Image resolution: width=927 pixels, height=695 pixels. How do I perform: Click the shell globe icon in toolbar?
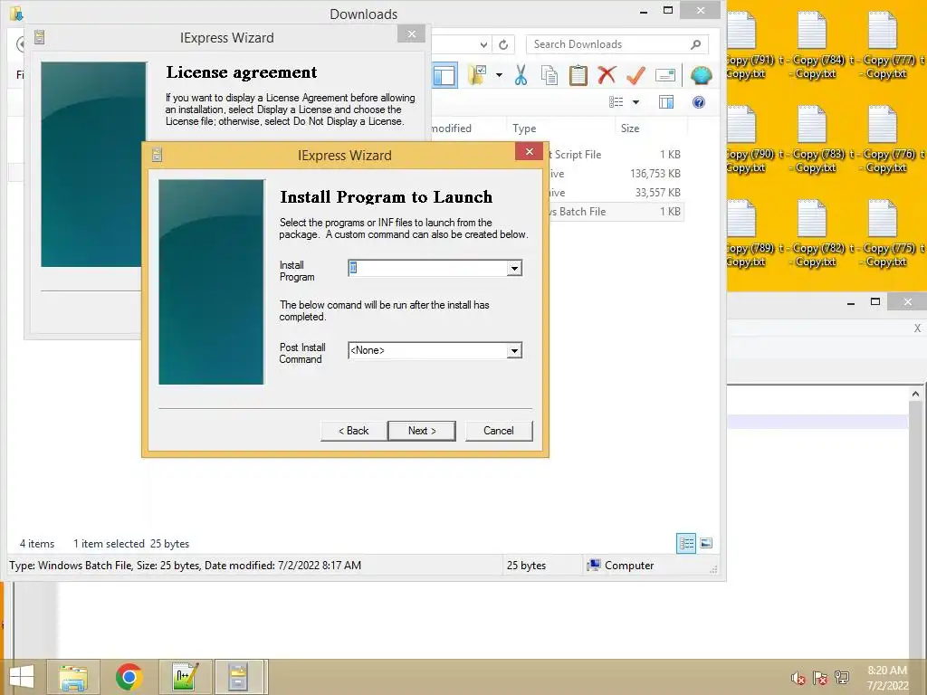(x=701, y=75)
